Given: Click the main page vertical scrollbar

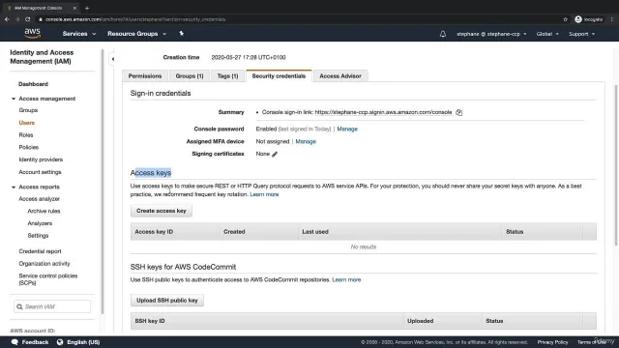Looking at the screenshot, I should pyautogui.click(x=616, y=165).
